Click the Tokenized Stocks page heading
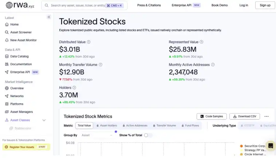Viewport: 276px width, 158px height. 92,21
